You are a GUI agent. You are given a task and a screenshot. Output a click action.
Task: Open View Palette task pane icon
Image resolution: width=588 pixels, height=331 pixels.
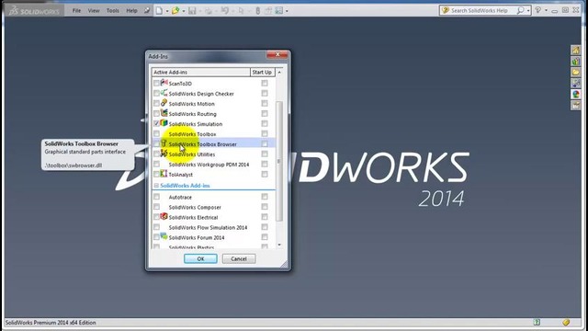tap(576, 84)
